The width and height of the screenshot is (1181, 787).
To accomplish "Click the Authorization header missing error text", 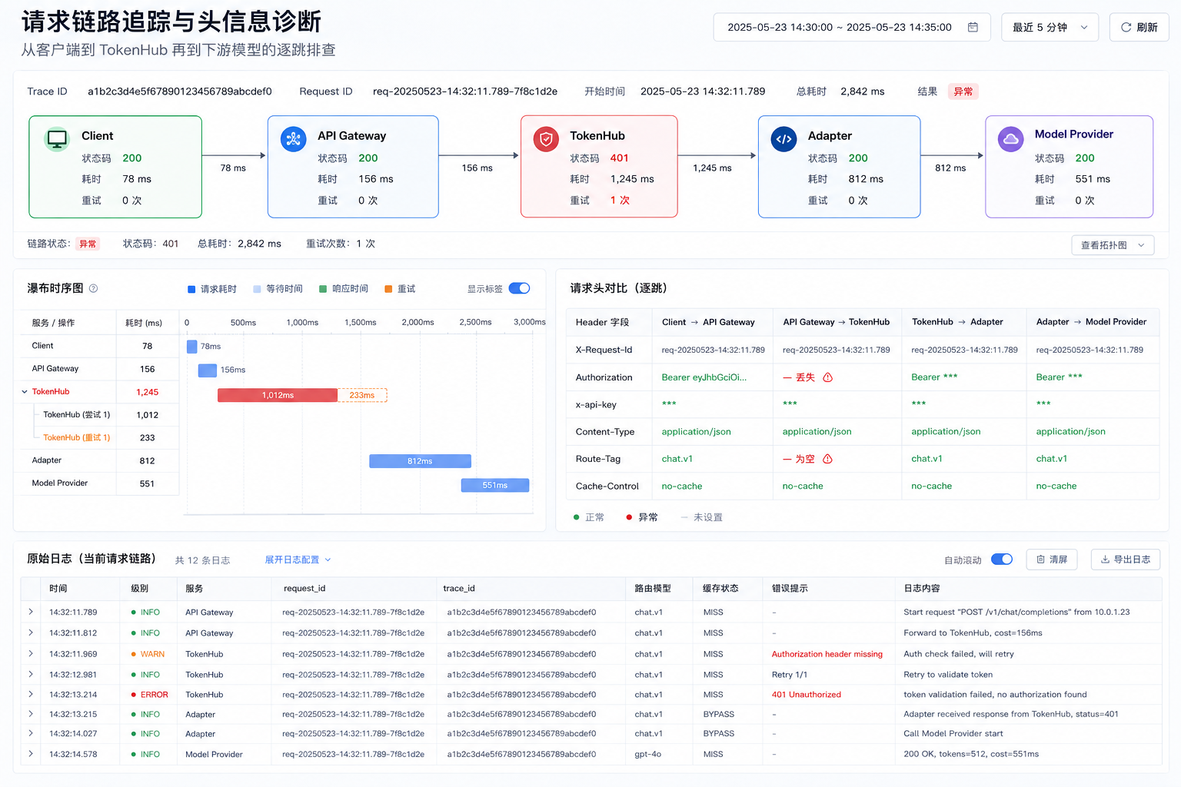I will [827, 654].
